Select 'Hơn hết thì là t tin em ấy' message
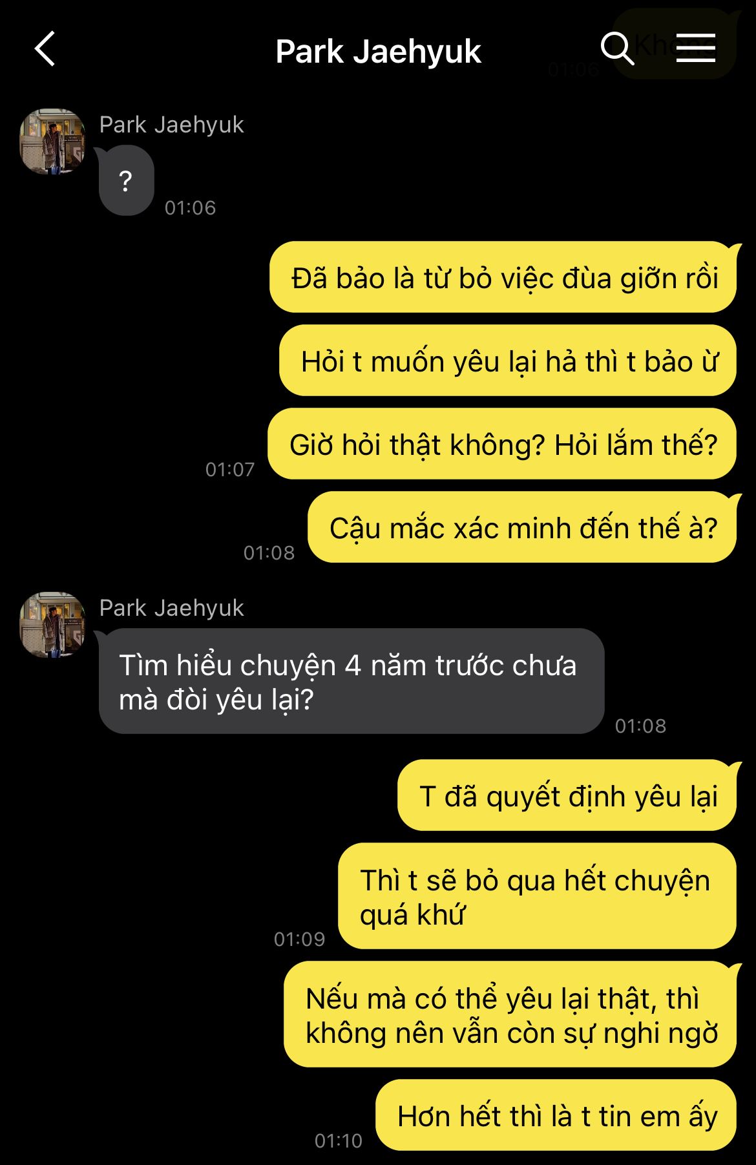Viewport: 756px width, 1165px height. 556,1116
